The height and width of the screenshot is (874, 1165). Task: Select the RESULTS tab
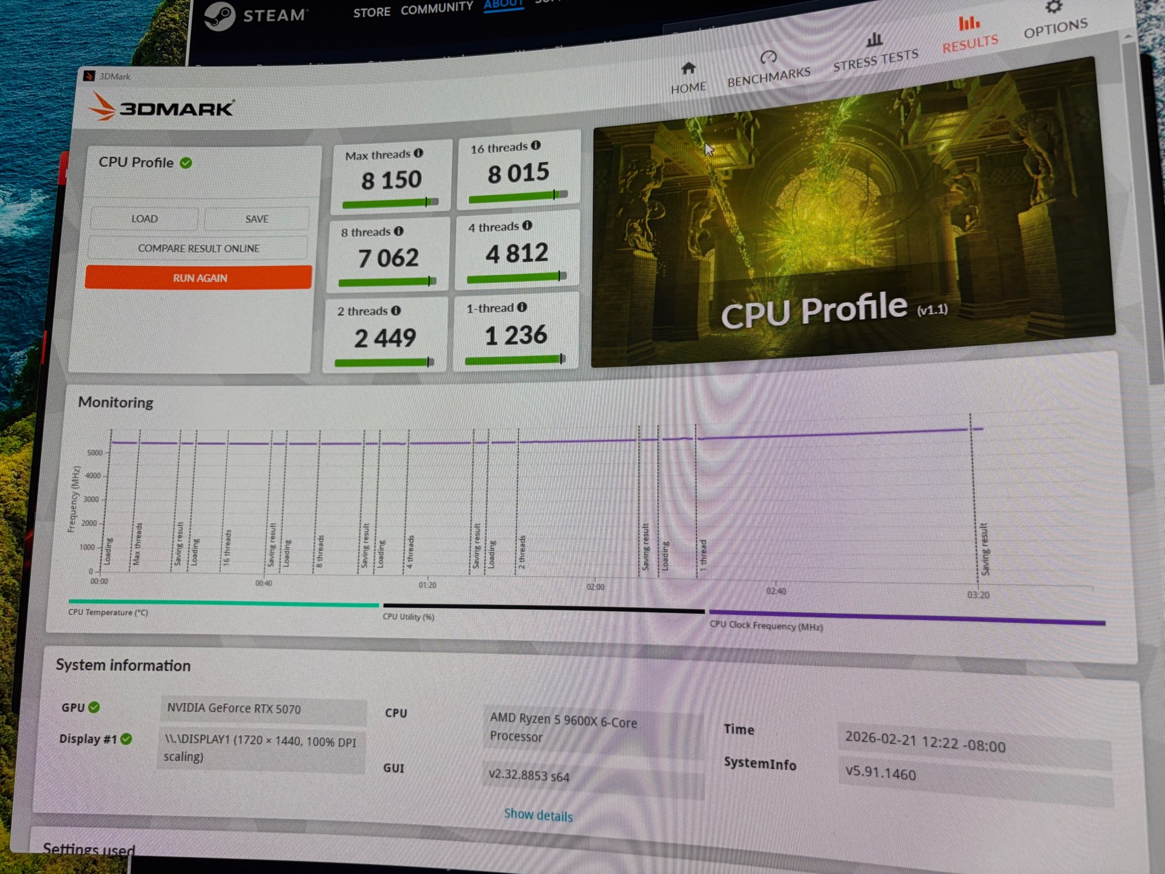coord(970,35)
